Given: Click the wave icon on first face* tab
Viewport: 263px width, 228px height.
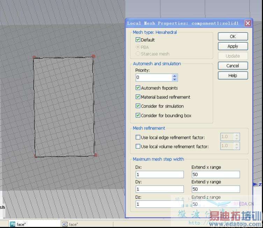Looking at the screenshot, I should click(x=13, y=224).
